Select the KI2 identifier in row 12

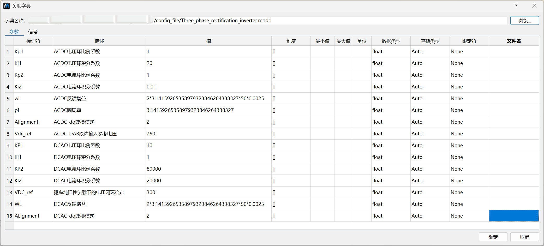(33, 181)
